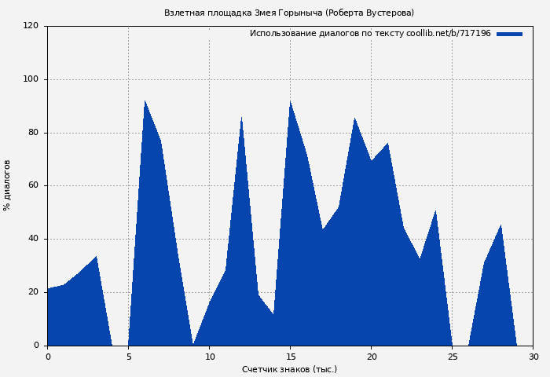Click the 30 tick label on X-axis
Screen dimensions: 550x377
pyautogui.click(x=533, y=357)
